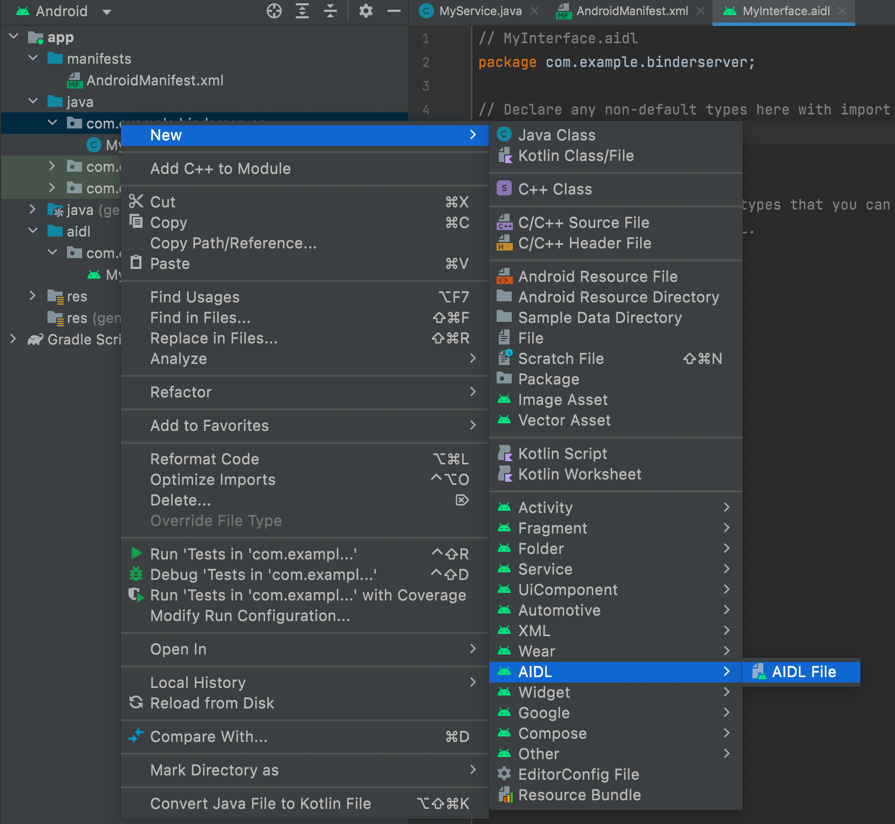Click Copy in the context menu
The height and width of the screenshot is (824, 895).
305,222
